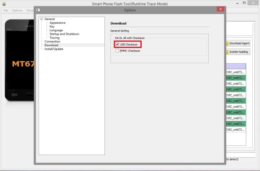Viewport: 260px width, 171px height.
Task: Open Startup and Shutdown settings
Action: [x=64, y=34]
